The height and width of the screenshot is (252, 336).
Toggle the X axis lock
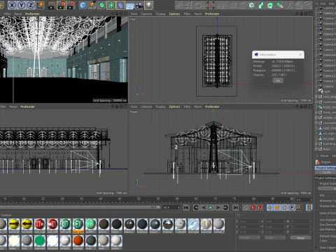tap(12, 5)
